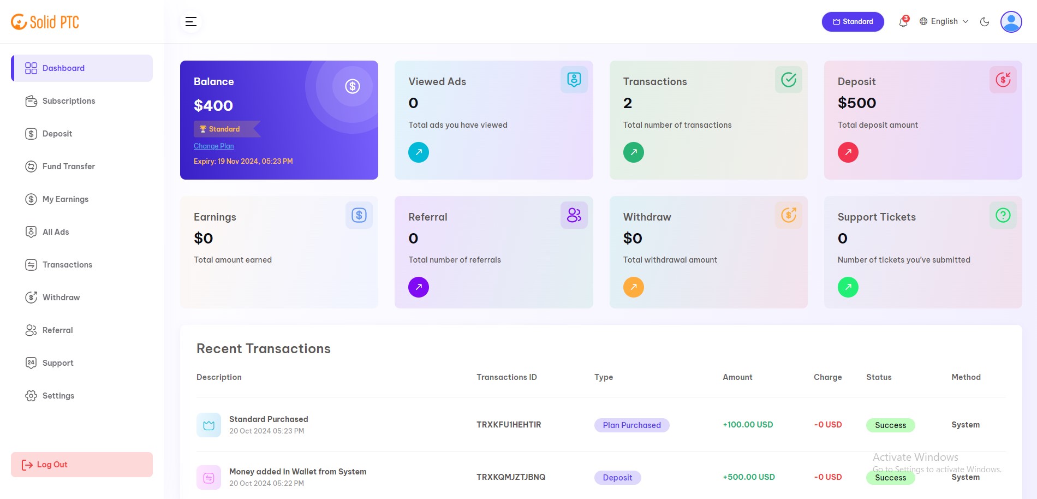1037x499 pixels.
Task: Toggle dark mode with the moon icon
Action: pos(985,21)
